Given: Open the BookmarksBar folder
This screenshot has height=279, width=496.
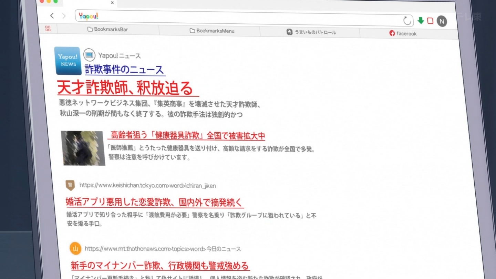Looking at the screenshot, I should pos(107,30).
